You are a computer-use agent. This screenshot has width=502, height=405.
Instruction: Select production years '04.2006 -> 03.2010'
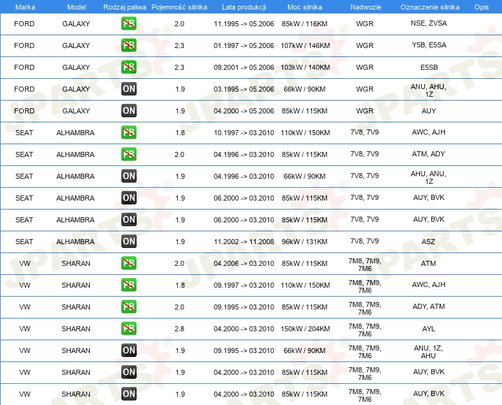pyautogui.click(x=244, y=263)
